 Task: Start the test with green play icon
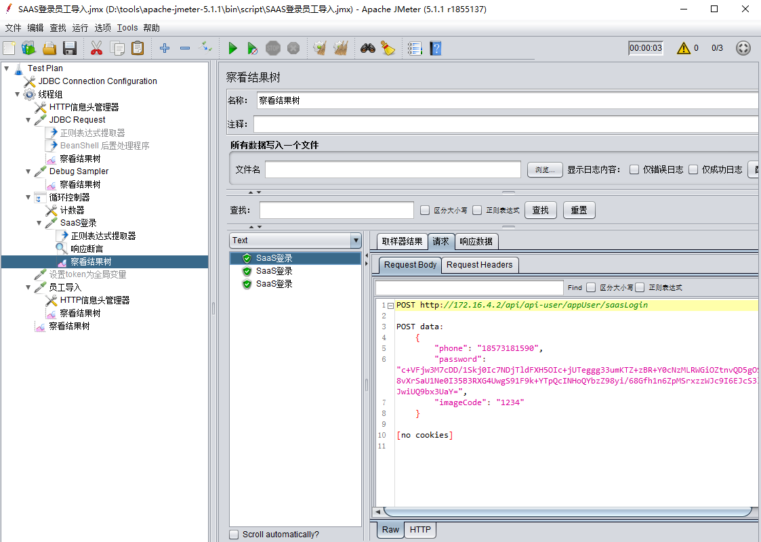232,48
